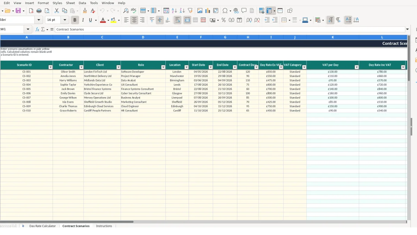Click the Define Print Area icon
This screenshot has height=235, width=417.
click(x=262, y=11)
